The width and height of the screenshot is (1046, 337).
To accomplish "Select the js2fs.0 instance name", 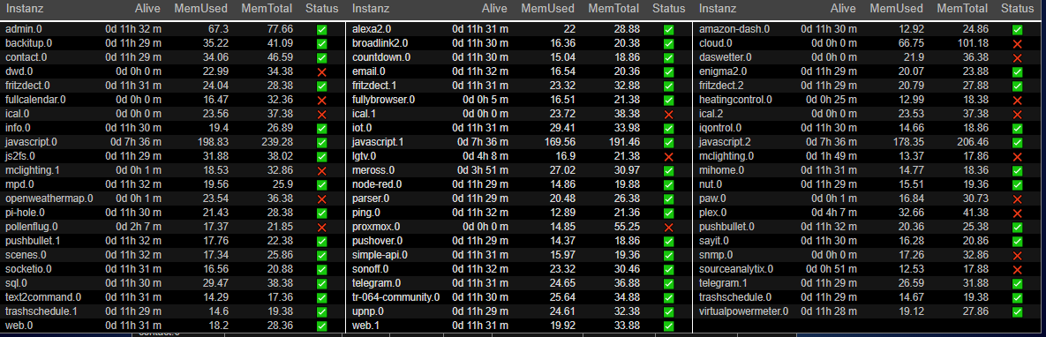I will pyautogui.click(x=21, y=156).
